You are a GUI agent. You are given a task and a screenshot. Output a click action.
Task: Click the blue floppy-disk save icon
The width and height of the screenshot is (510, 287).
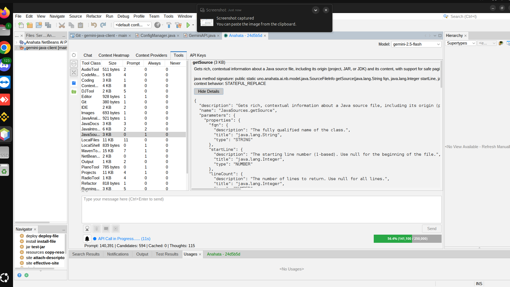coord(74,83)
